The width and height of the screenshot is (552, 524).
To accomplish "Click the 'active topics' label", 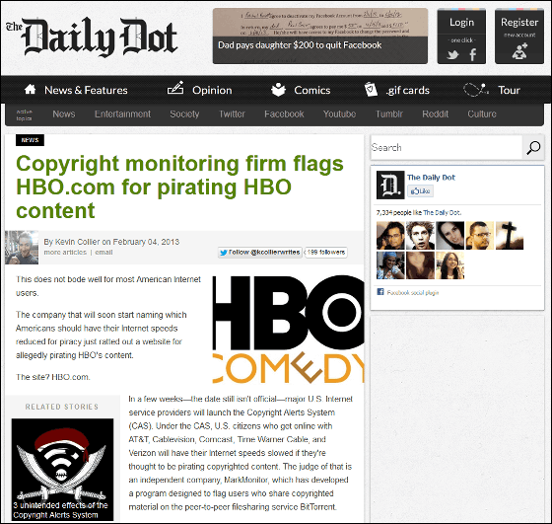I will tap(24, 114).
